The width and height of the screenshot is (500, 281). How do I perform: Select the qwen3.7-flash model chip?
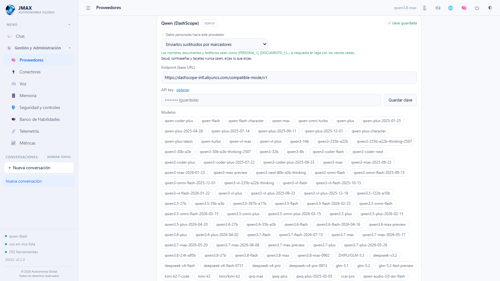[x=259, y=235]
